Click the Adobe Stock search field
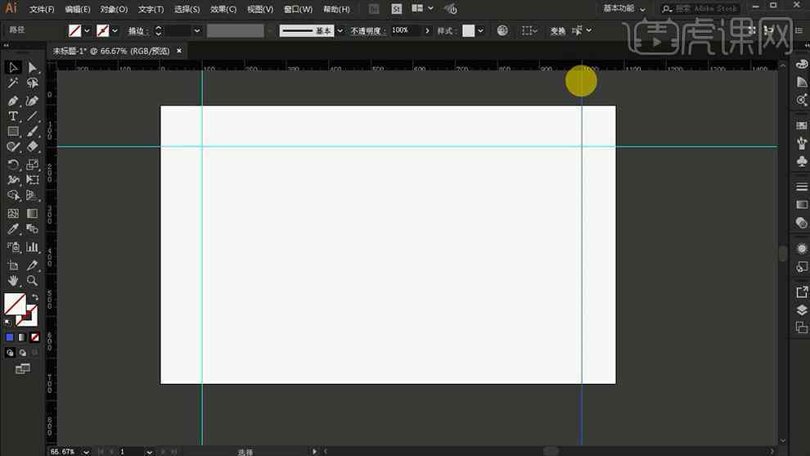Viewport: 810px width, 456px height. 700,9
